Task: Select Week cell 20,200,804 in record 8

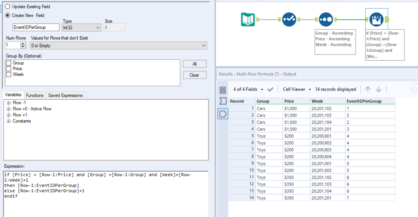Action: pos(327,157)
